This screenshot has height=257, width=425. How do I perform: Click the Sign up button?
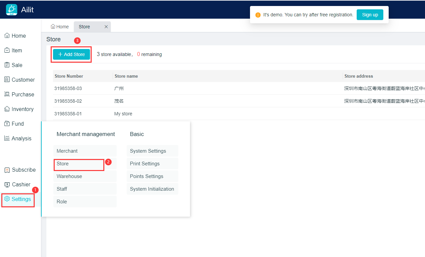[370, 15]
